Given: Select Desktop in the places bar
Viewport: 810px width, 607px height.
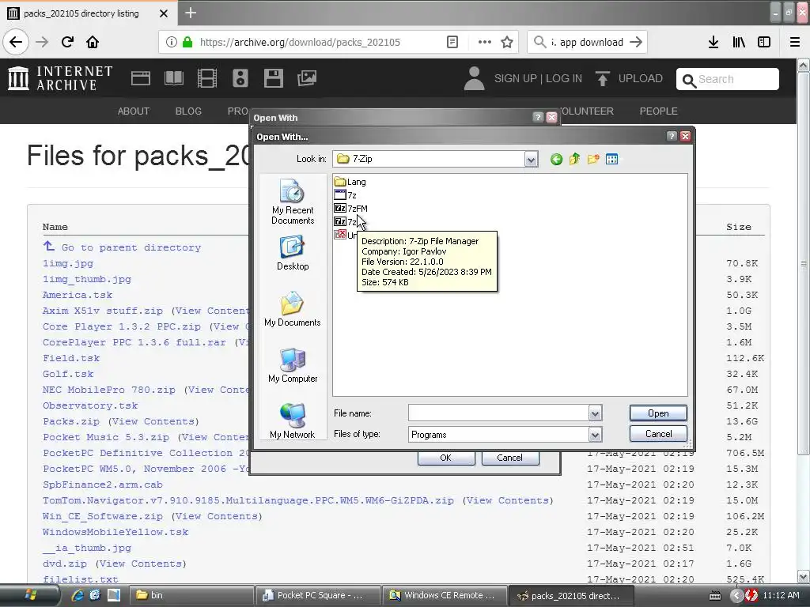Looking at the screenshot, I should pyautogui.click(x=293, y=253).
